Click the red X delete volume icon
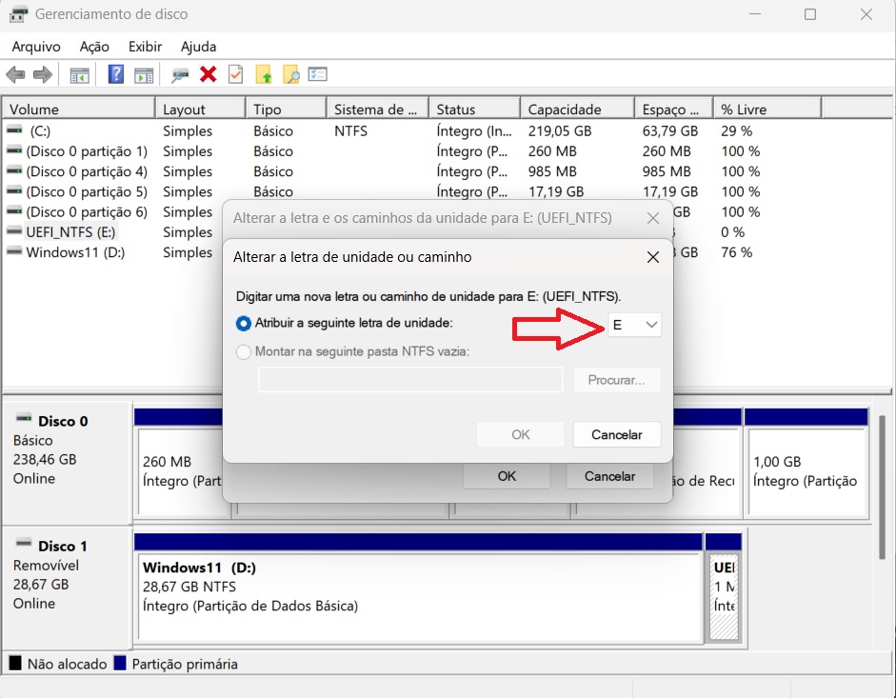 click(x=209, y=74)
